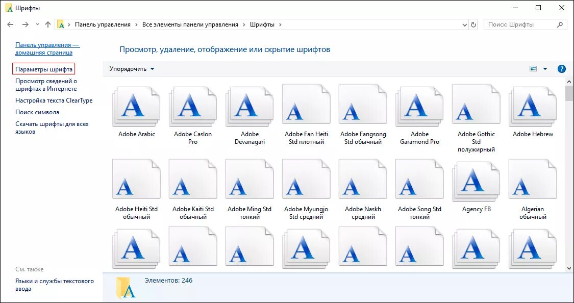Open Панель управления — домашняя страница link
Viewport: 574px width, 303px height.
pos(47,48)
